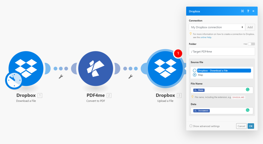
Task: Click wrench icon between PDF4me and Dropbox upload
Action: point(130,76)
